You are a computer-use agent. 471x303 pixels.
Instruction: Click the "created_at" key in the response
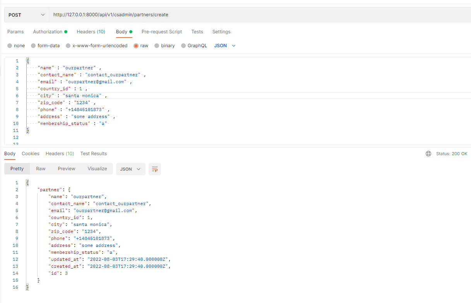pos(65,266)
